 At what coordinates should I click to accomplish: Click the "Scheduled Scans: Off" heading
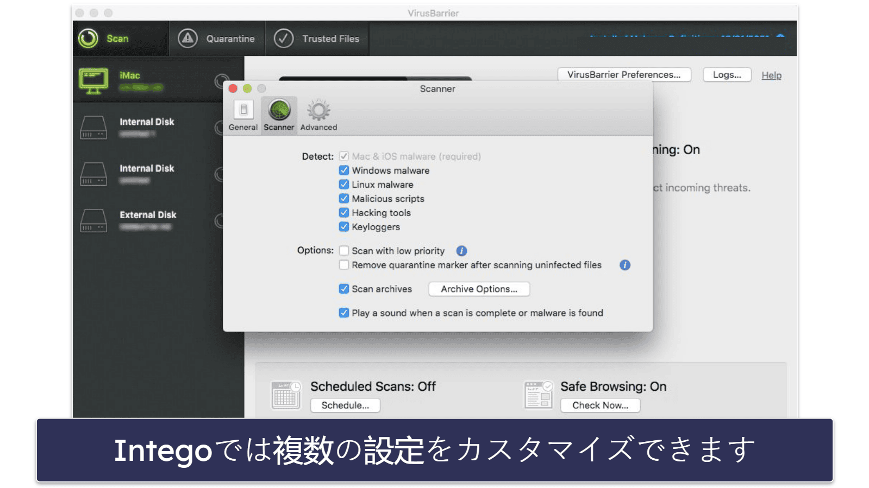pos(373,386)
